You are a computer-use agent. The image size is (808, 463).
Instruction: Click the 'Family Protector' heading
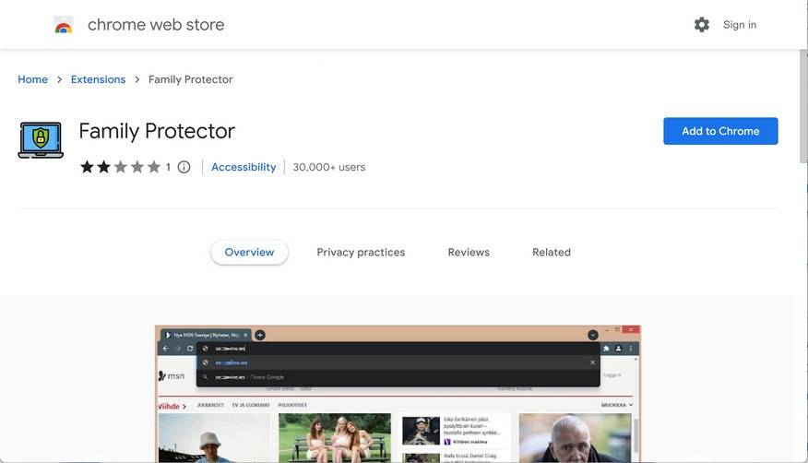[157, 131]
